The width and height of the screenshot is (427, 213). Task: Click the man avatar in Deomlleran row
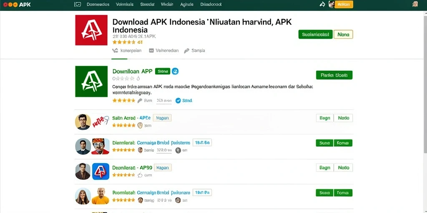click(x=83, y=171)
